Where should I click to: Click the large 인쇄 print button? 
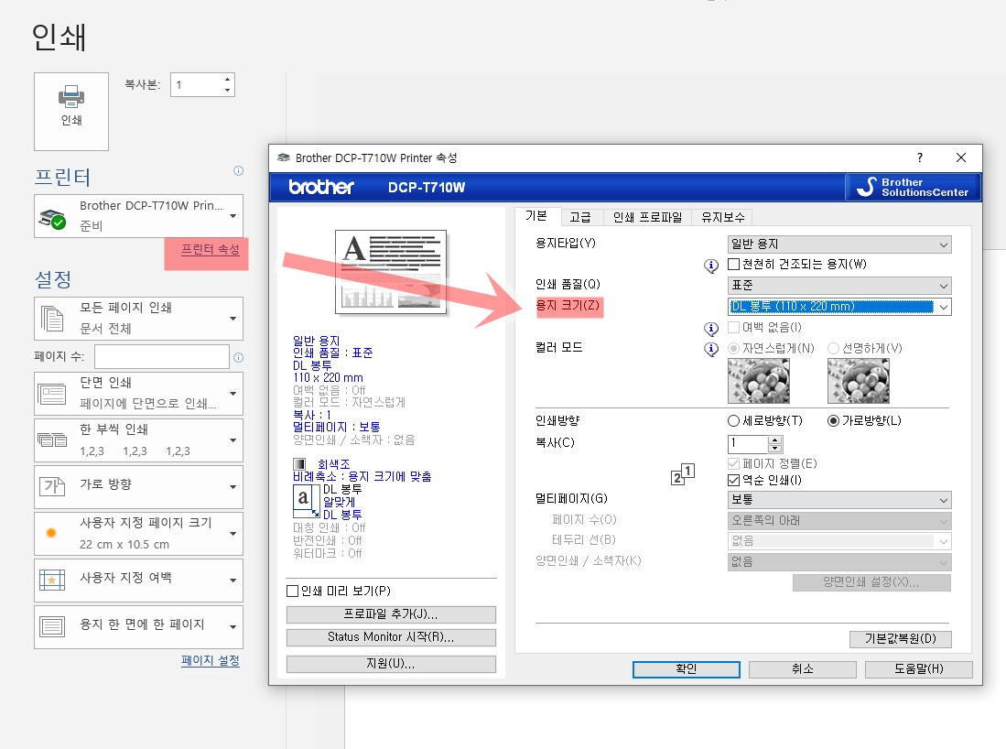tap(71, 111)
